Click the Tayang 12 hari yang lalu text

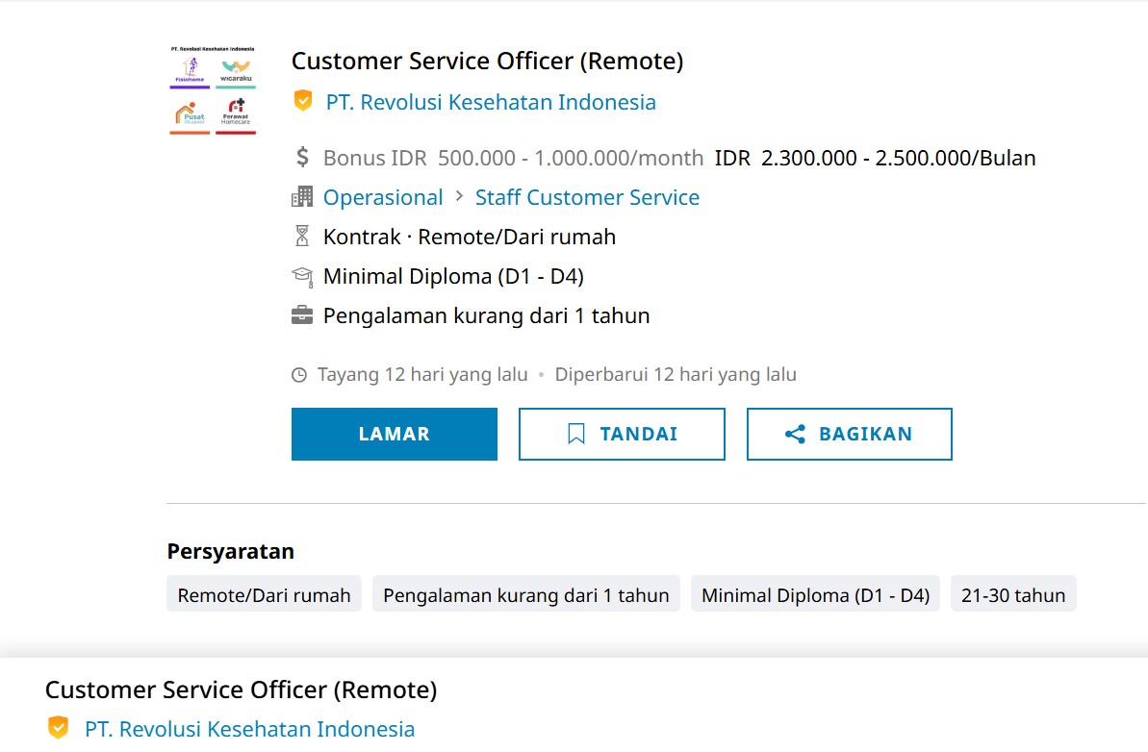421,374
